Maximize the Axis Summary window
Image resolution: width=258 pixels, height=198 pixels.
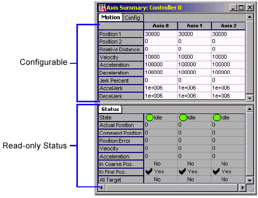pos(241,8)
